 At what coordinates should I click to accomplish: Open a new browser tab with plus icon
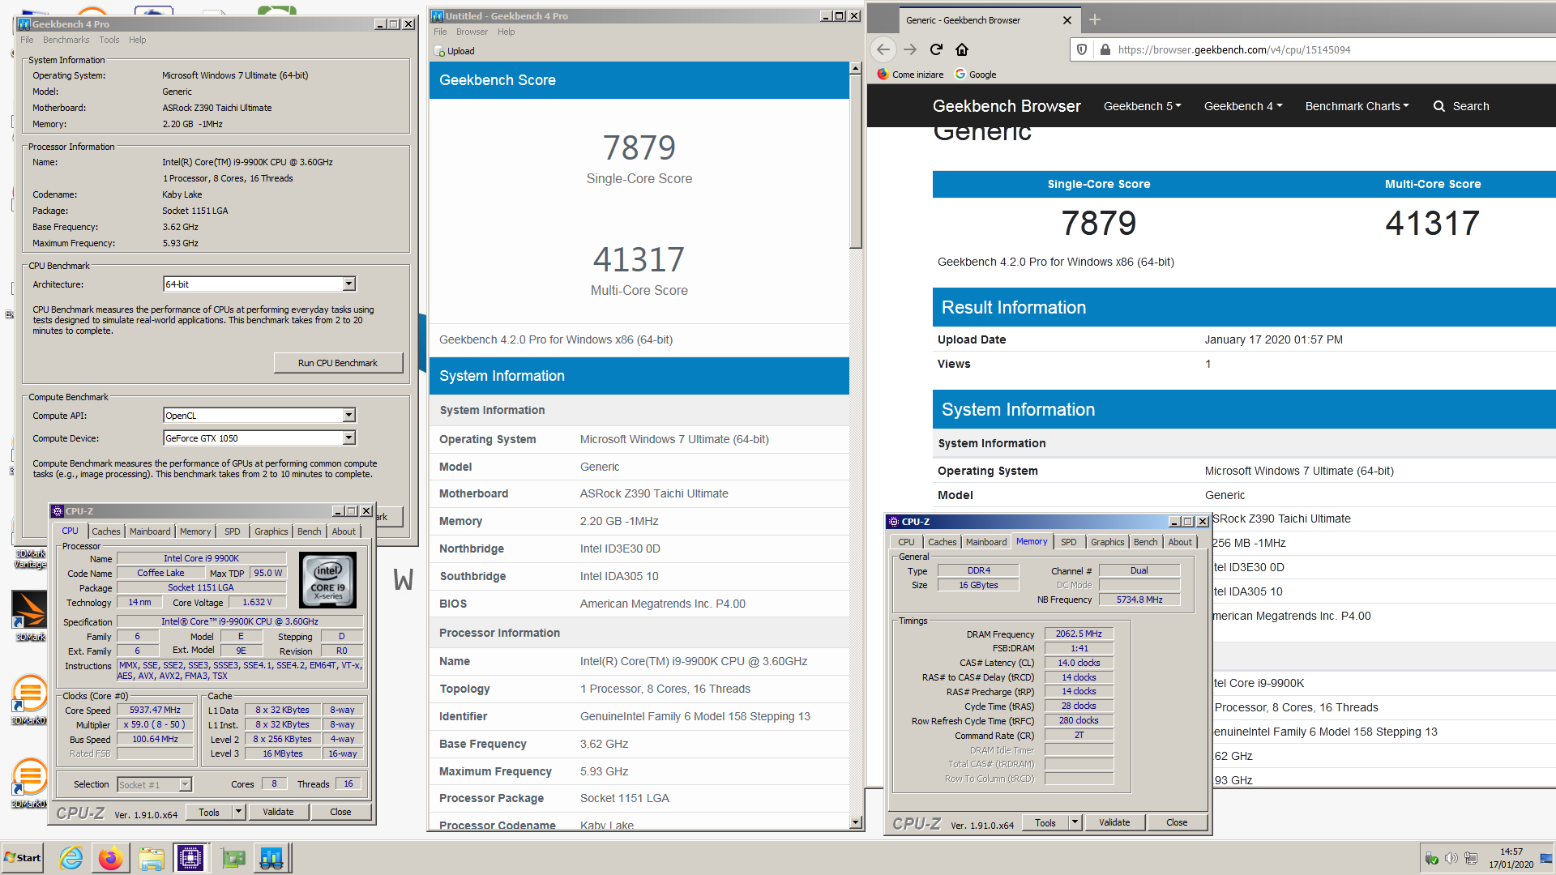[x=1095, y=19]
